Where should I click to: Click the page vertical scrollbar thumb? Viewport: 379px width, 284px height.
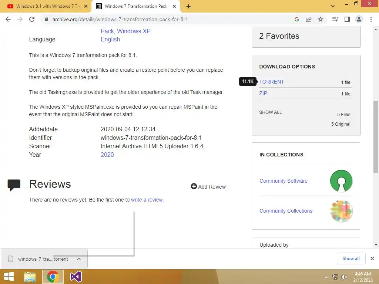pos(376,137)
